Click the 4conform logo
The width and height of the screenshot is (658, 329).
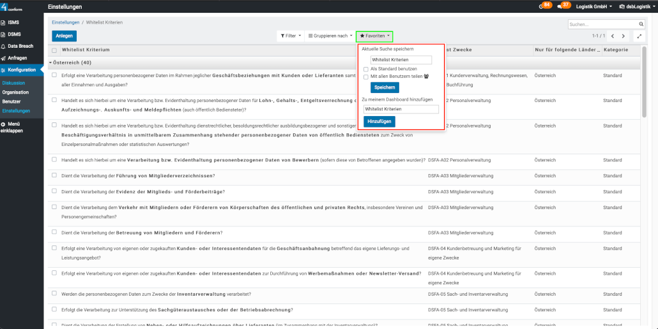(x=13, y=6)
